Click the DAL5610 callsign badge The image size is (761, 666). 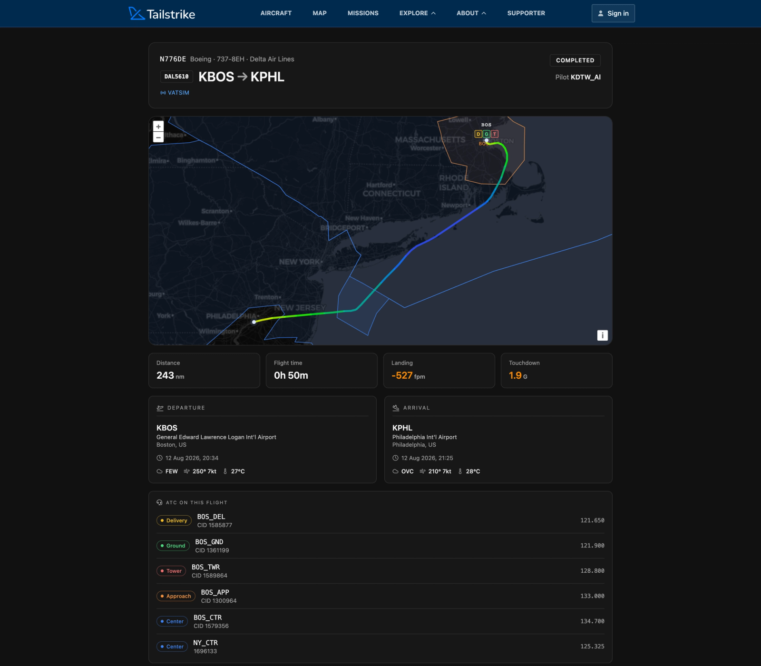click(176, 77)
